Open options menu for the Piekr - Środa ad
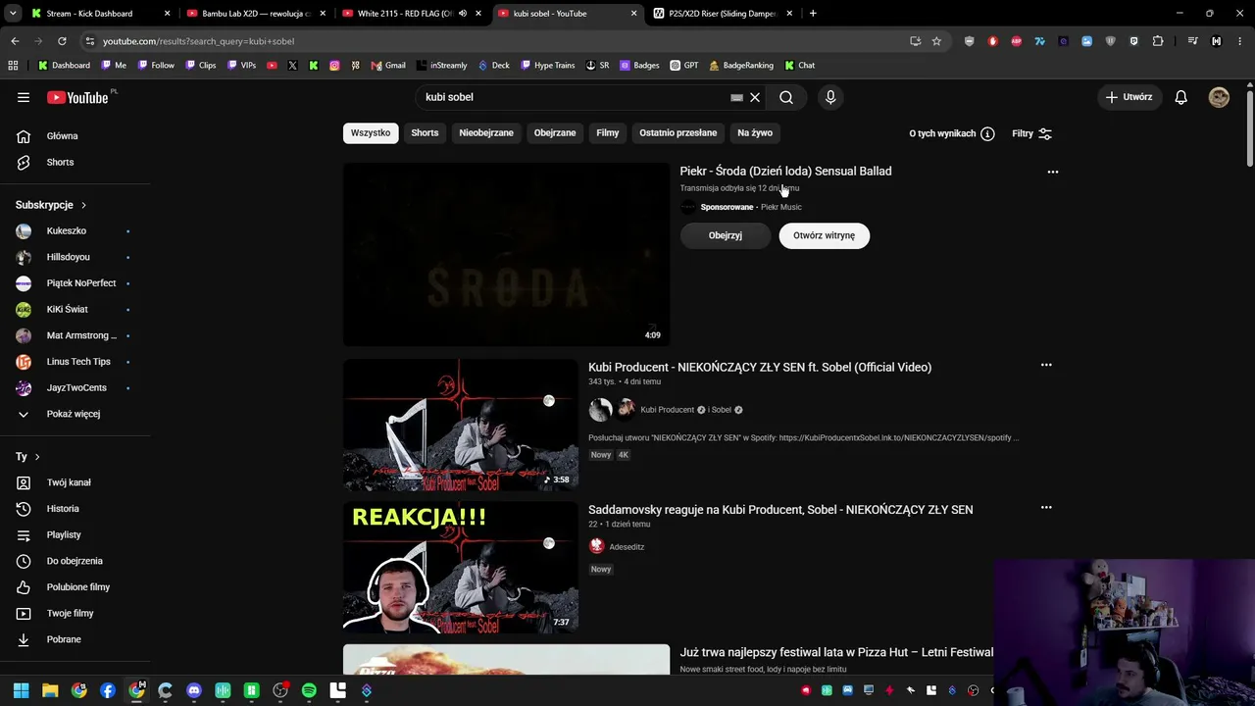The width and height of the screenshot is (1255, 706). click(1053, 172)
